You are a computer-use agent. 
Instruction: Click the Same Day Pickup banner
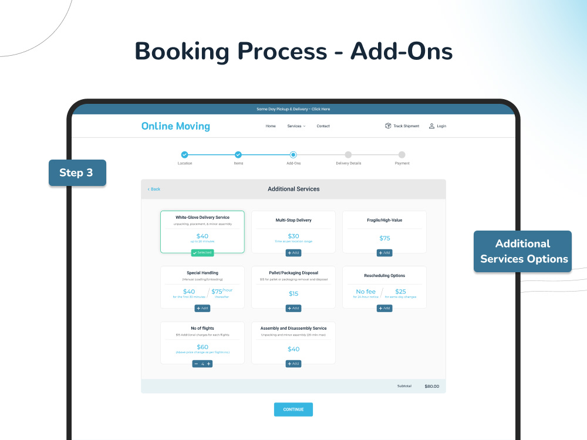pyautogui.click(x=293, y=109)
